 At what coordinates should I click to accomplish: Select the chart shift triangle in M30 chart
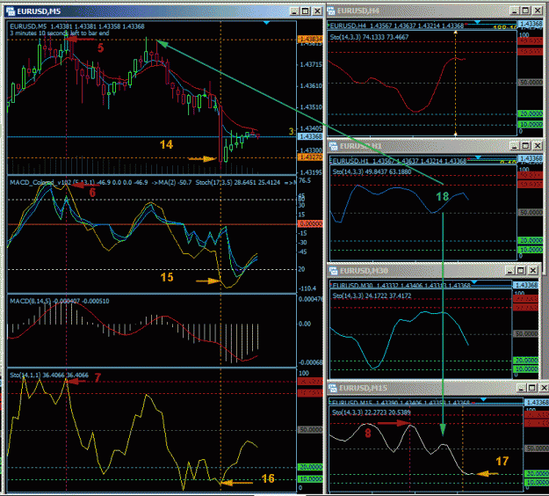point(474,281)
